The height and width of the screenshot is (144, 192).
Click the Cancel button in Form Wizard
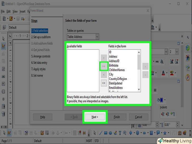pyautogui.click(x=139, y=117)
